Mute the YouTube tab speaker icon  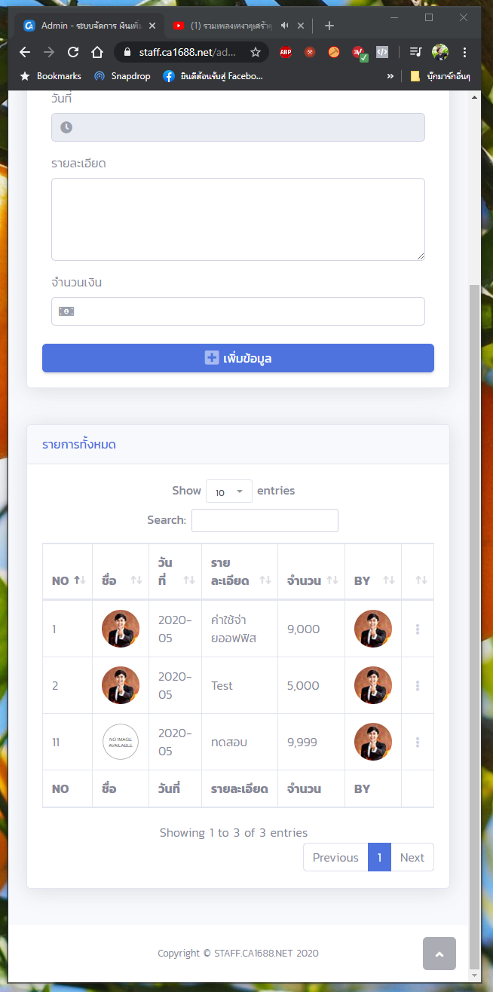pyautogui.click(x=285, y=26)
